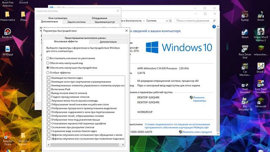Select Восстановить значения по умолчанию radio
The image size is (270, 152).
(48, 58)
